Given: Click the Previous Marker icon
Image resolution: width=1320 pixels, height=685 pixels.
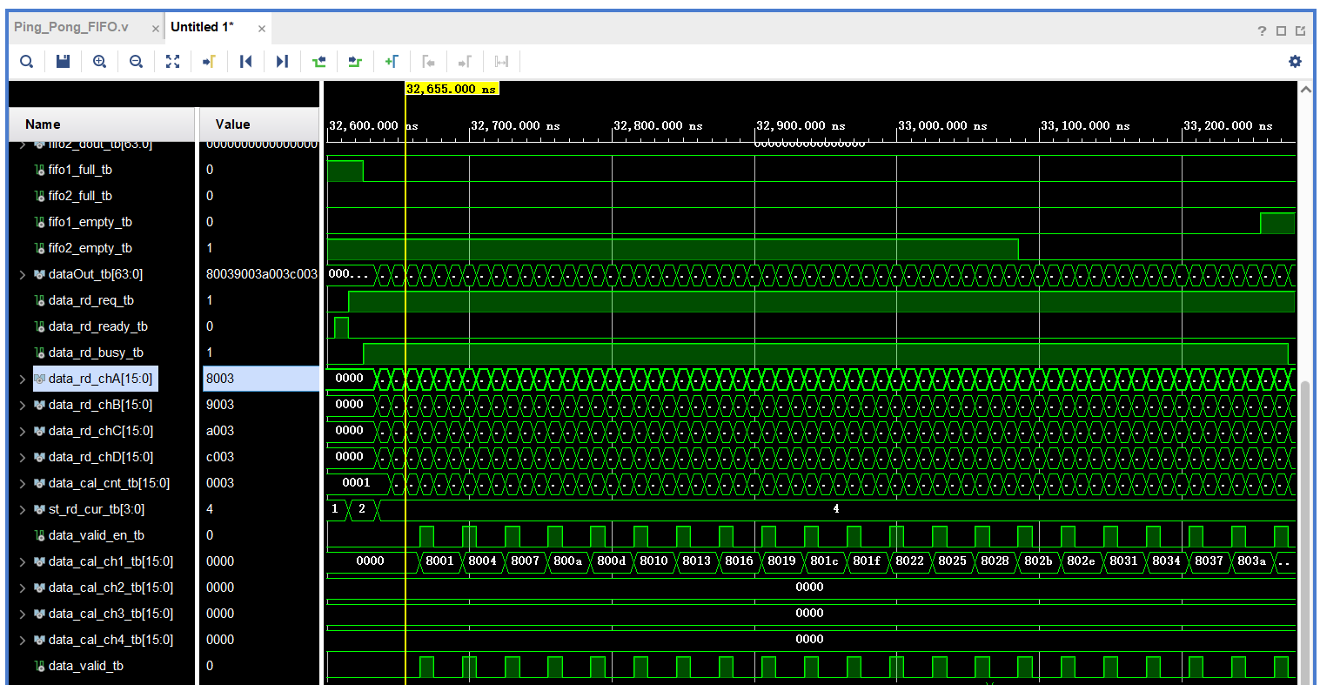Looking at the screenshot, I should pyautogui.click(x=428, y=61).
